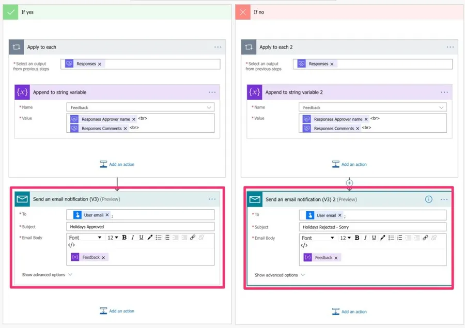Click the info icon on email notification (V3) 2
The width and height of the screenshot is (465, 328).
coord(428,199)
